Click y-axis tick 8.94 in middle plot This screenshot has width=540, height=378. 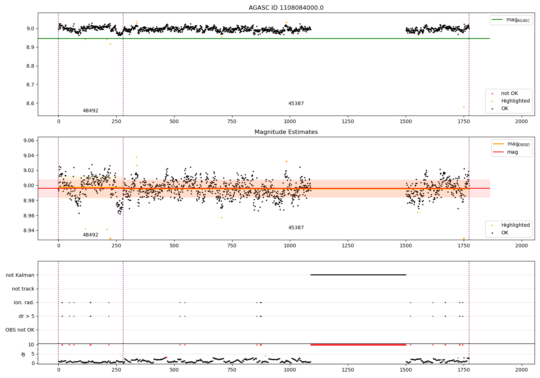29,231
